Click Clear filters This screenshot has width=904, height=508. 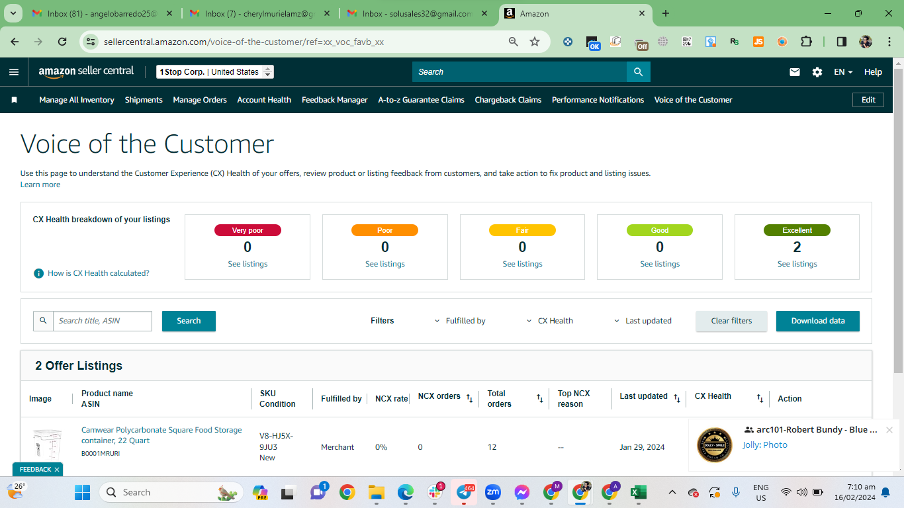(731, 321)
